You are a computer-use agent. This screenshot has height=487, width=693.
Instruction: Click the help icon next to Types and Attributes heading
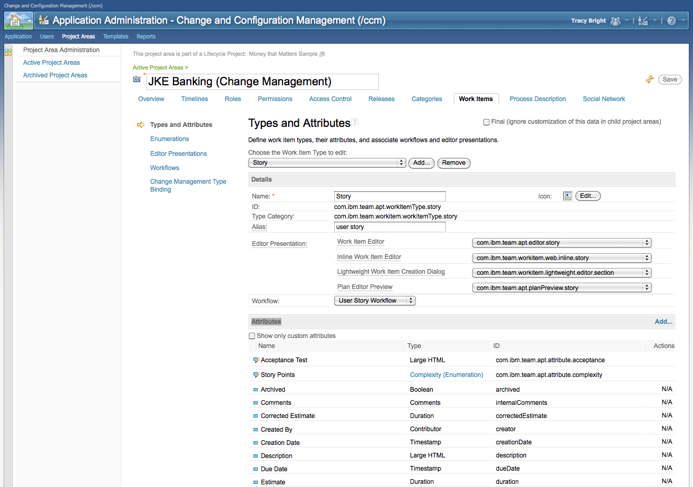(355, 122)
